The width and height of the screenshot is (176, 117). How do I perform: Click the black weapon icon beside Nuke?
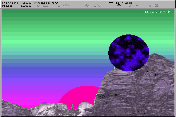(x=110, y=2)
